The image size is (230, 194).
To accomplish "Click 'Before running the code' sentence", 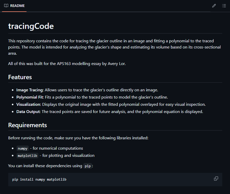I will pos(78,138).
